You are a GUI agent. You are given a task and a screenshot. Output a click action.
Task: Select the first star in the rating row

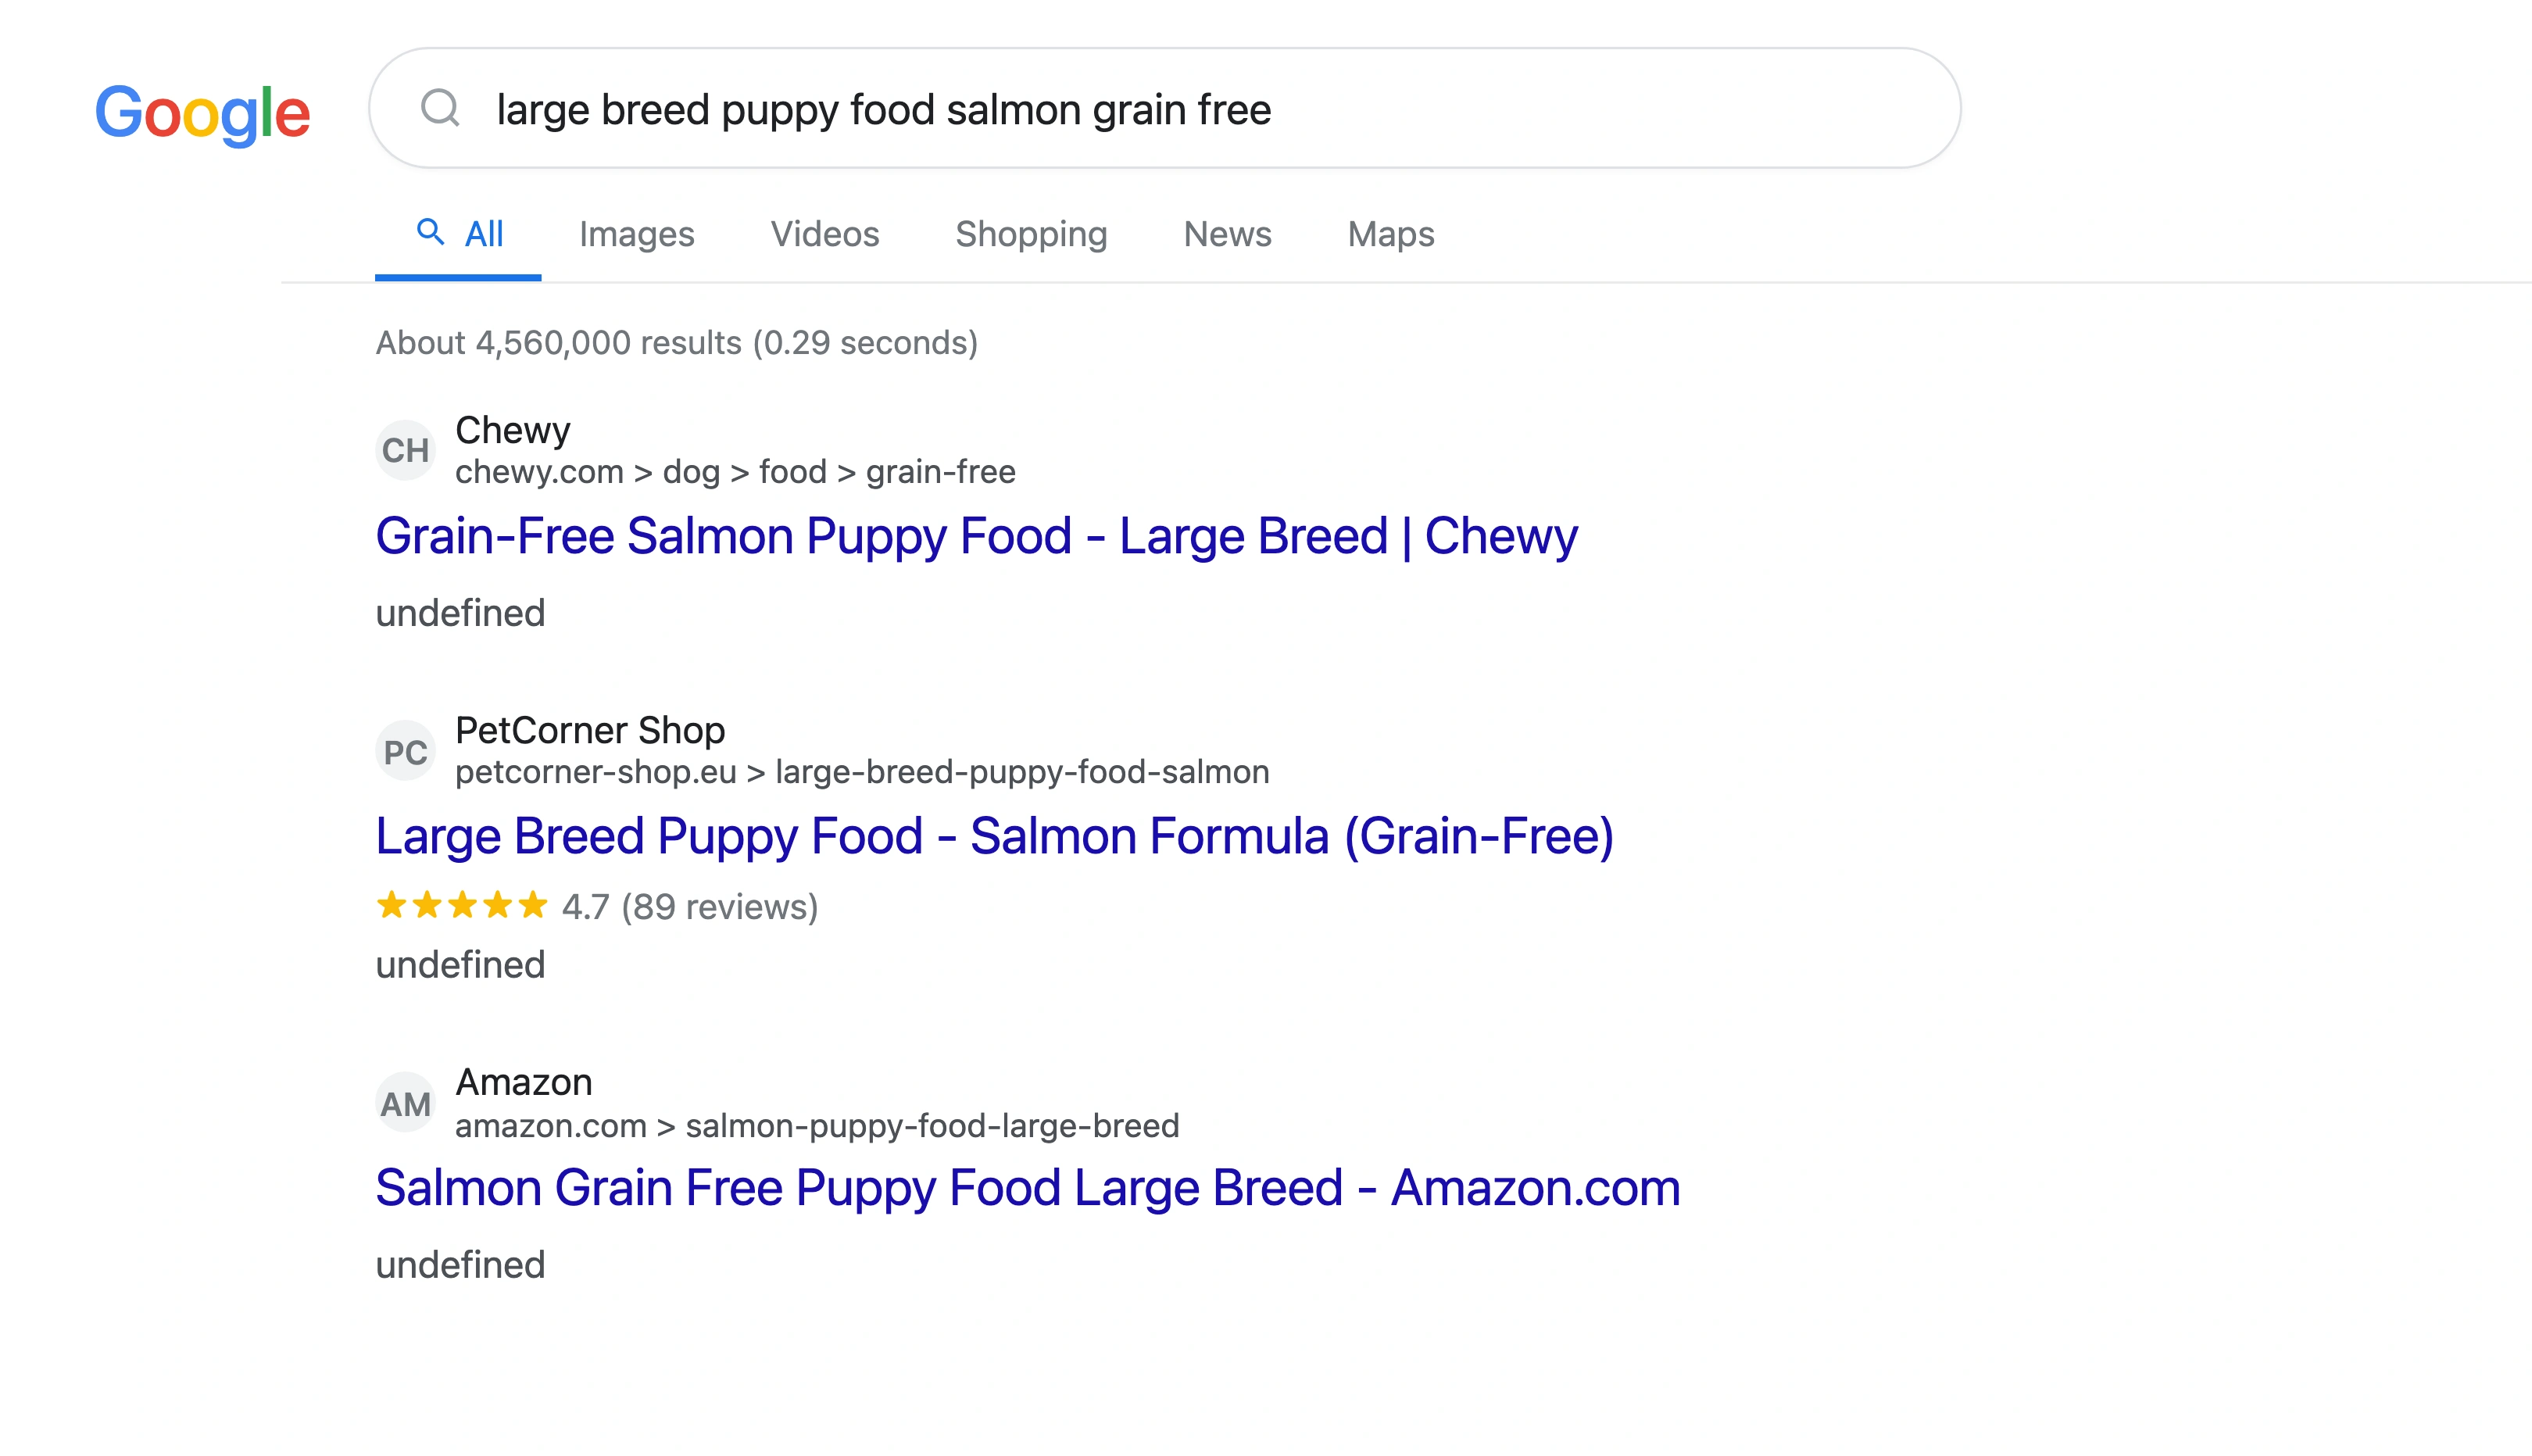click(x=392, y=906)
